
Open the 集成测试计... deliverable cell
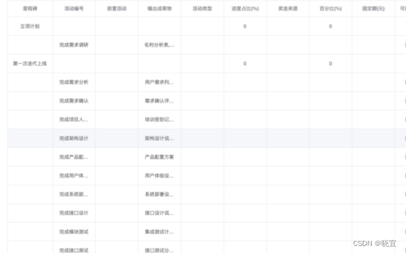159,232
